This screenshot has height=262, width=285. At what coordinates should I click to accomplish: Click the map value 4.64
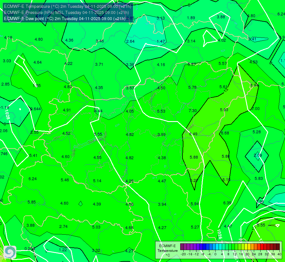(38, 62)
